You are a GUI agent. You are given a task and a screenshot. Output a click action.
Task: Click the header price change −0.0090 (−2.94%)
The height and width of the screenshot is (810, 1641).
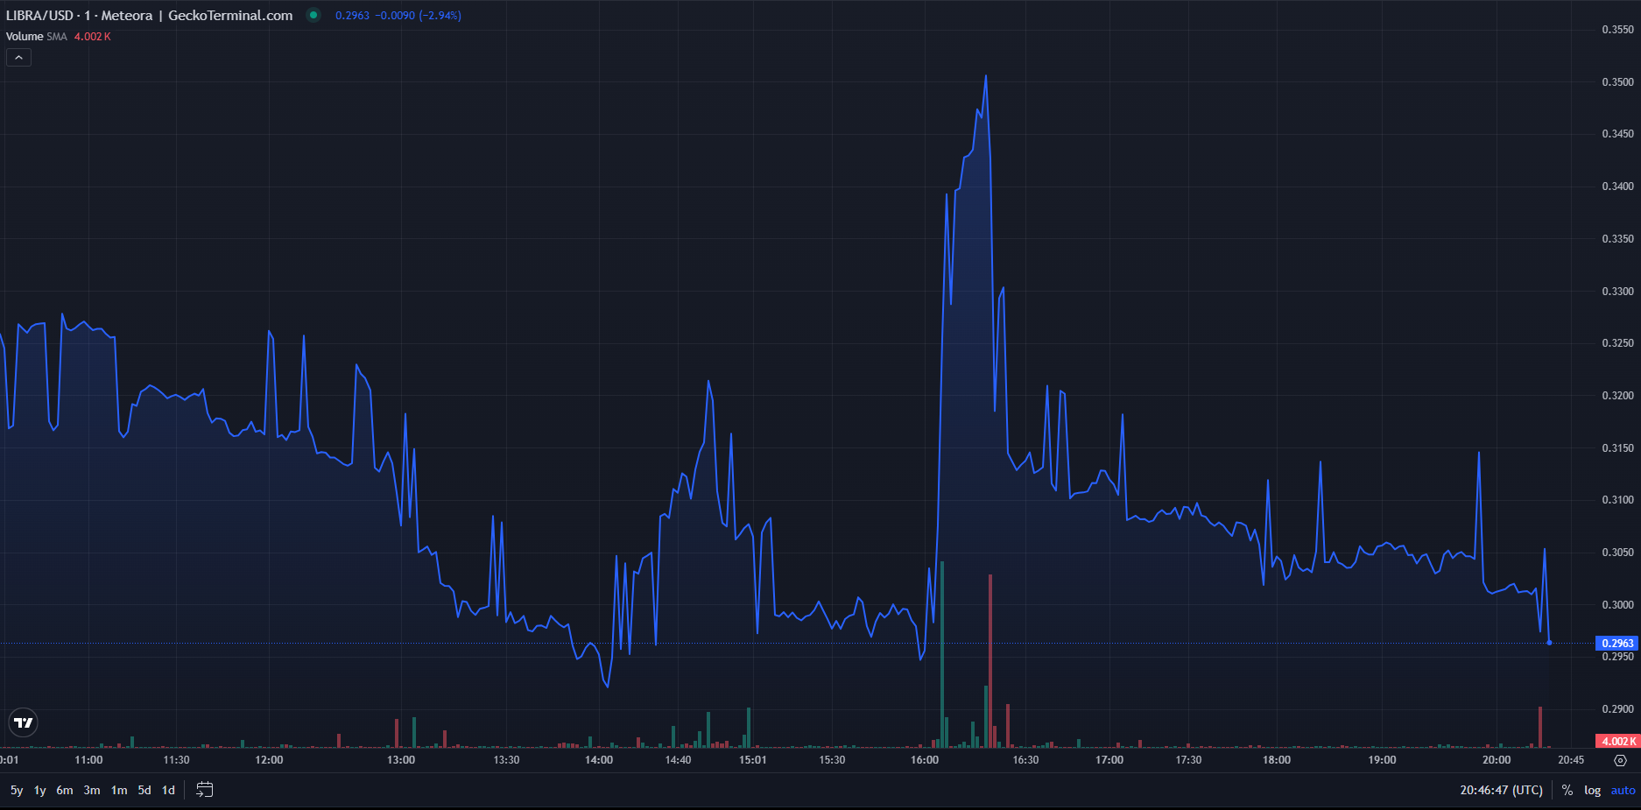(x=419, y=16)
